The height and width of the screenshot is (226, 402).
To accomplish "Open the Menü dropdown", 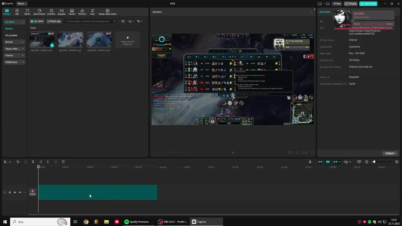I will tap(22, 4).
